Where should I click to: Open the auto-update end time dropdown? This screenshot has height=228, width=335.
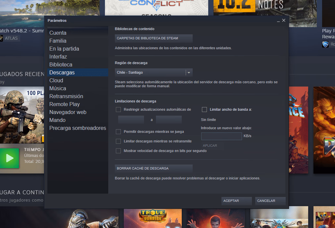pyautogui.click(x=169, y=120)
